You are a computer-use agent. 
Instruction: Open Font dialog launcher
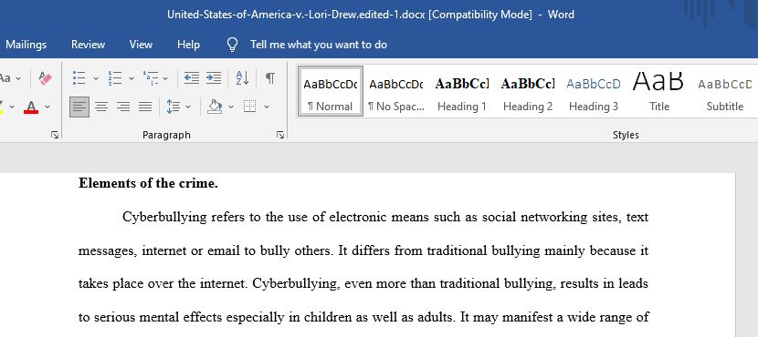click(x=55, y=136)
